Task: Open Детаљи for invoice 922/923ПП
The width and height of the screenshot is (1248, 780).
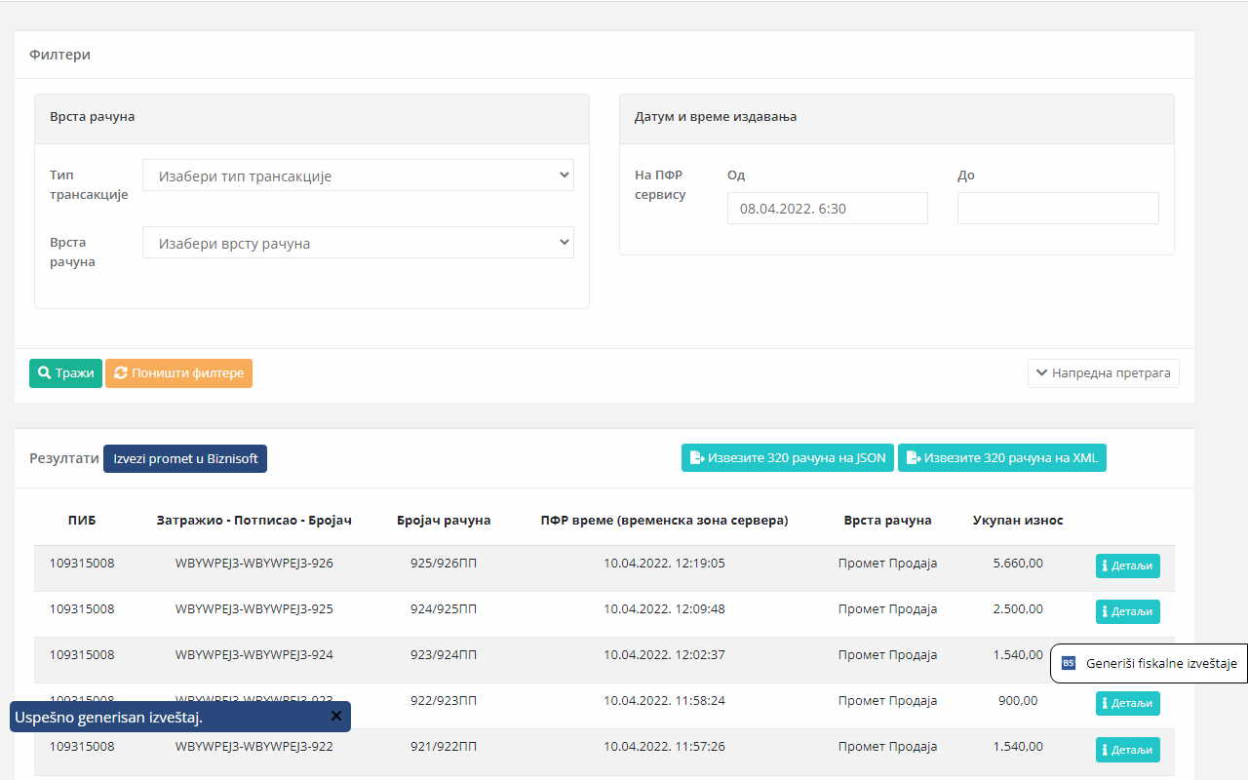Action: click(x=1127, y=703)
